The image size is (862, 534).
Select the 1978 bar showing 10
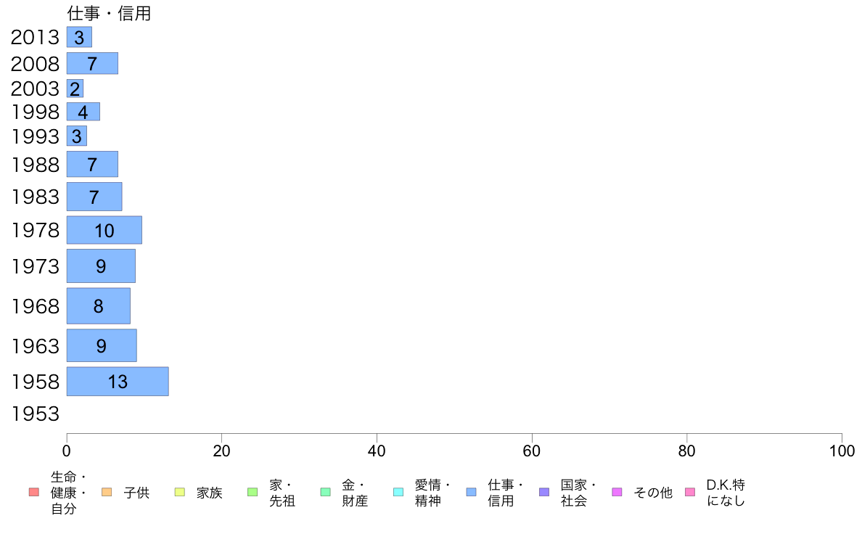[104, 230]
